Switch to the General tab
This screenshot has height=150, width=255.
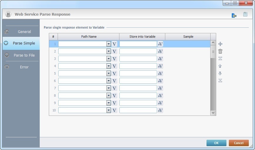[x=24, y=32]
